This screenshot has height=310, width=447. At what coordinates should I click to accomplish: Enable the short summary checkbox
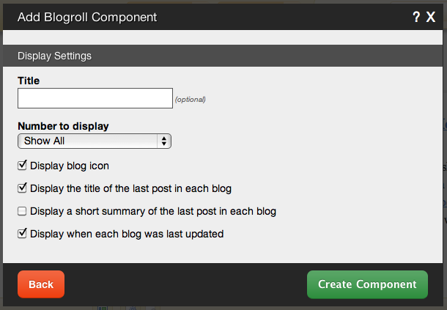click(23, 212)
